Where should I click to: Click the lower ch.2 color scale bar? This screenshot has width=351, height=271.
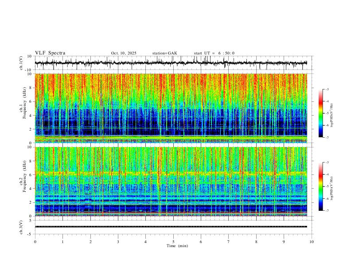[x=320, y=186]
